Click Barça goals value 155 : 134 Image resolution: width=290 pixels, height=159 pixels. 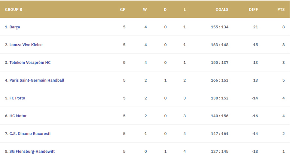pyautogui.click(x=220, y=27)
